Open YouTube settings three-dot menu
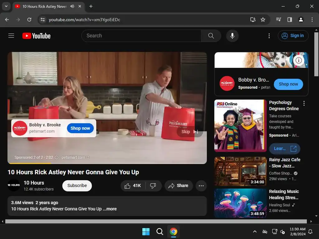The height and width of the screenshot is (239, 319). 269,36
